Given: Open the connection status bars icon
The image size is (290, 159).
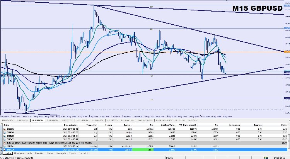Looking at the screenshot, I should click(266, 158).
